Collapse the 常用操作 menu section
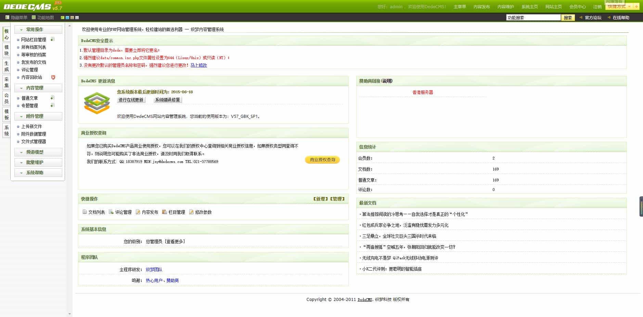 pos(38,29)
